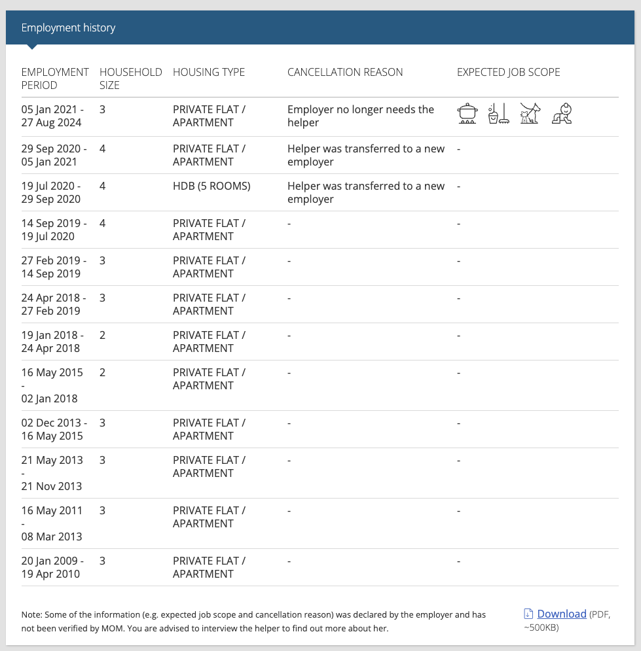The image size is (641, 651).
Task: Click the Cancellation Reason column header
Action: coord(345,72)
